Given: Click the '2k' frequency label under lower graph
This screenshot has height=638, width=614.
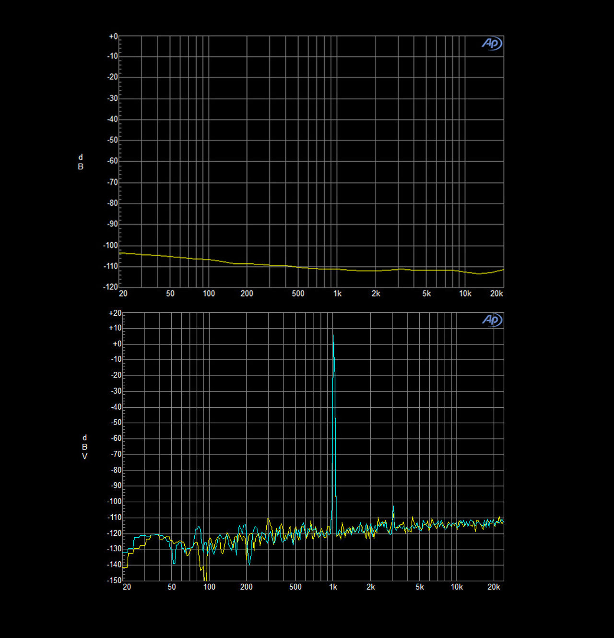Looking at the screenshot, I should click(371, 587).
